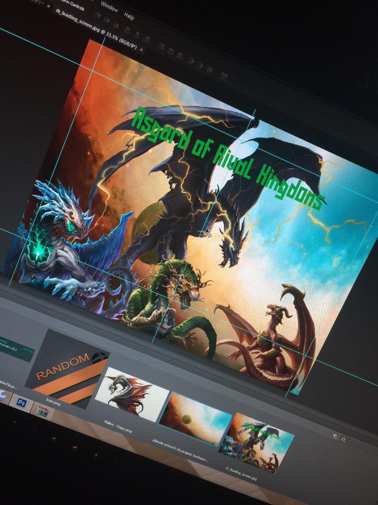This screenshot has width=378, height=505.
Task: Click the icon.png file name label
Action: [53, 401]
